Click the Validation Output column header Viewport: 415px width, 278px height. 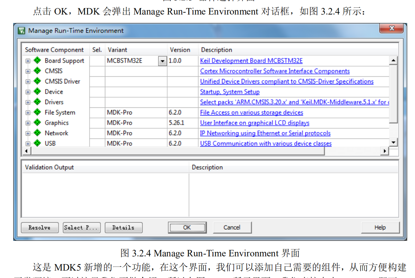point(105,168)
